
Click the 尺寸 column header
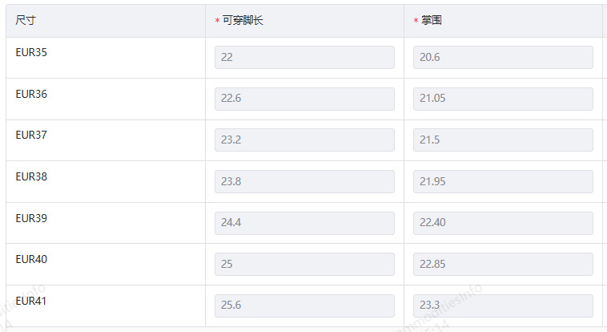pyautogui.click(x=26, y=20)
